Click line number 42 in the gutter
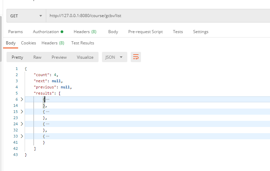Screen dimensions: 270x171 coord(15,148)
